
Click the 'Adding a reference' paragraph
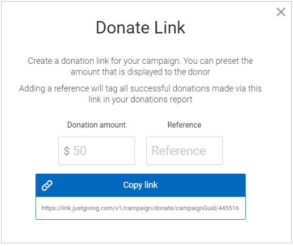[x=140, y=94]
